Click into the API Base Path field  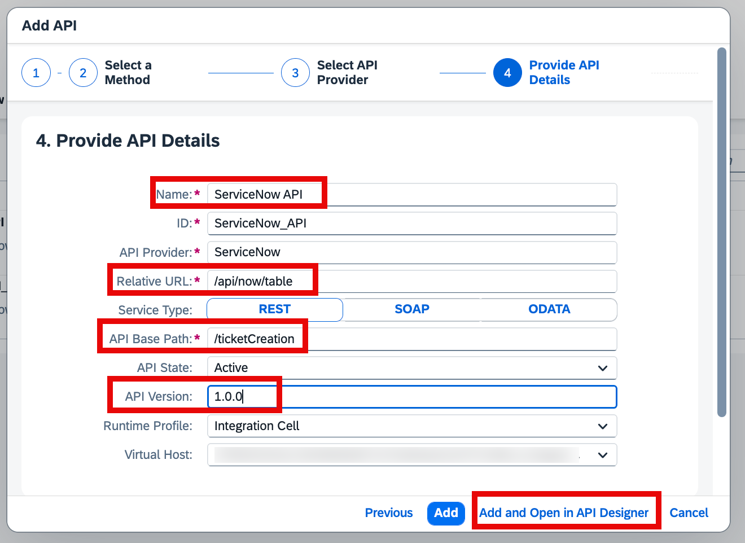(x=412, y=339)
